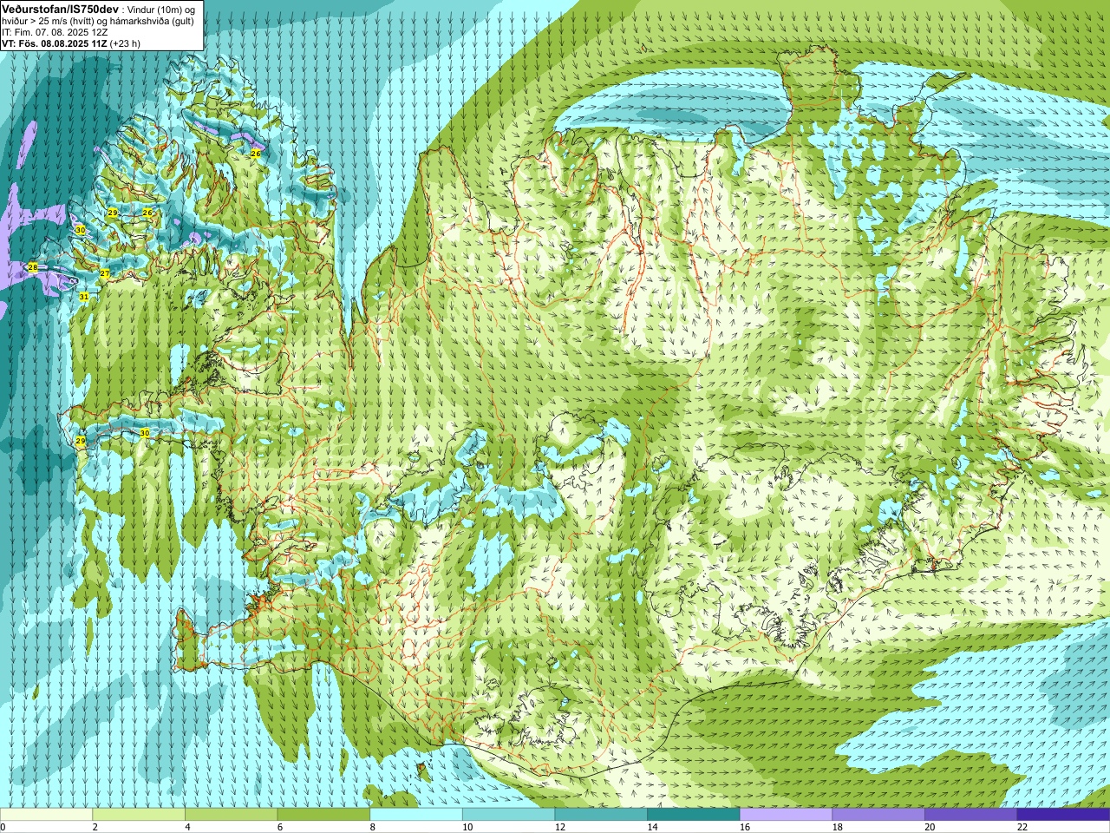This screenshot has width=1110, height=833.
Task: Click the legend scale label '6'
Action: click(280, 827)
